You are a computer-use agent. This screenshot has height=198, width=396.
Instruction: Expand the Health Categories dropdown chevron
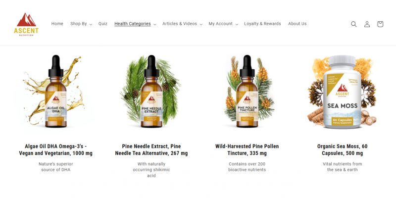pos(155,24)
